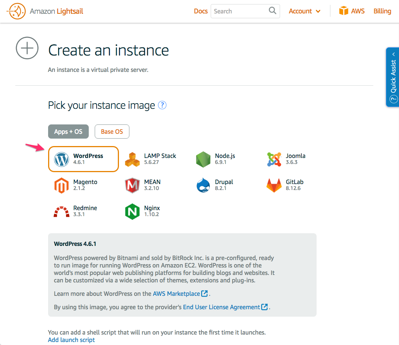Collapse the Quick Assist panel
The image size is (399, 345).
pos(393,54)
